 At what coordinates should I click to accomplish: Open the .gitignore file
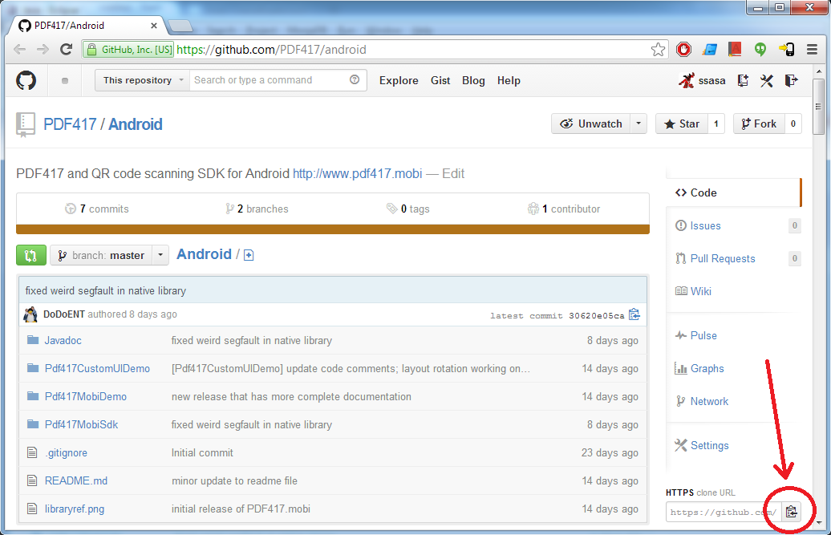(x=67, y=453)
